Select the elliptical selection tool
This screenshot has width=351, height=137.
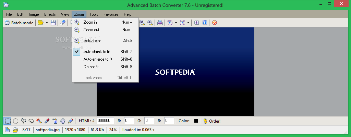15,121
